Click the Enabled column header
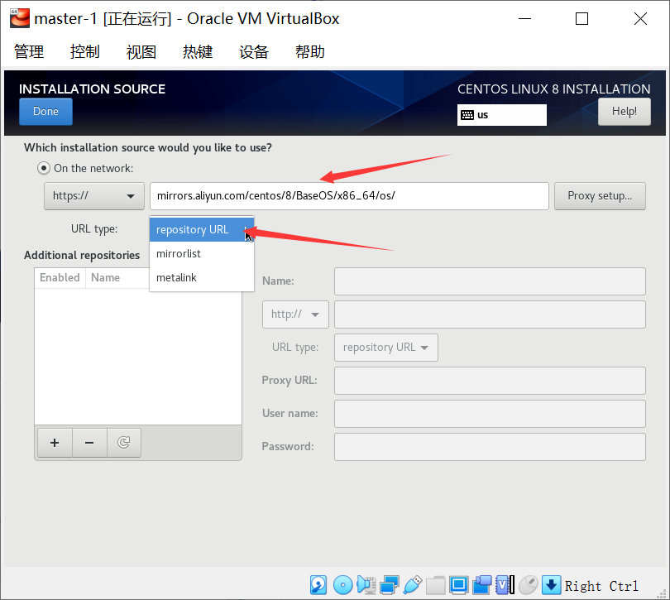 (60, 277)
